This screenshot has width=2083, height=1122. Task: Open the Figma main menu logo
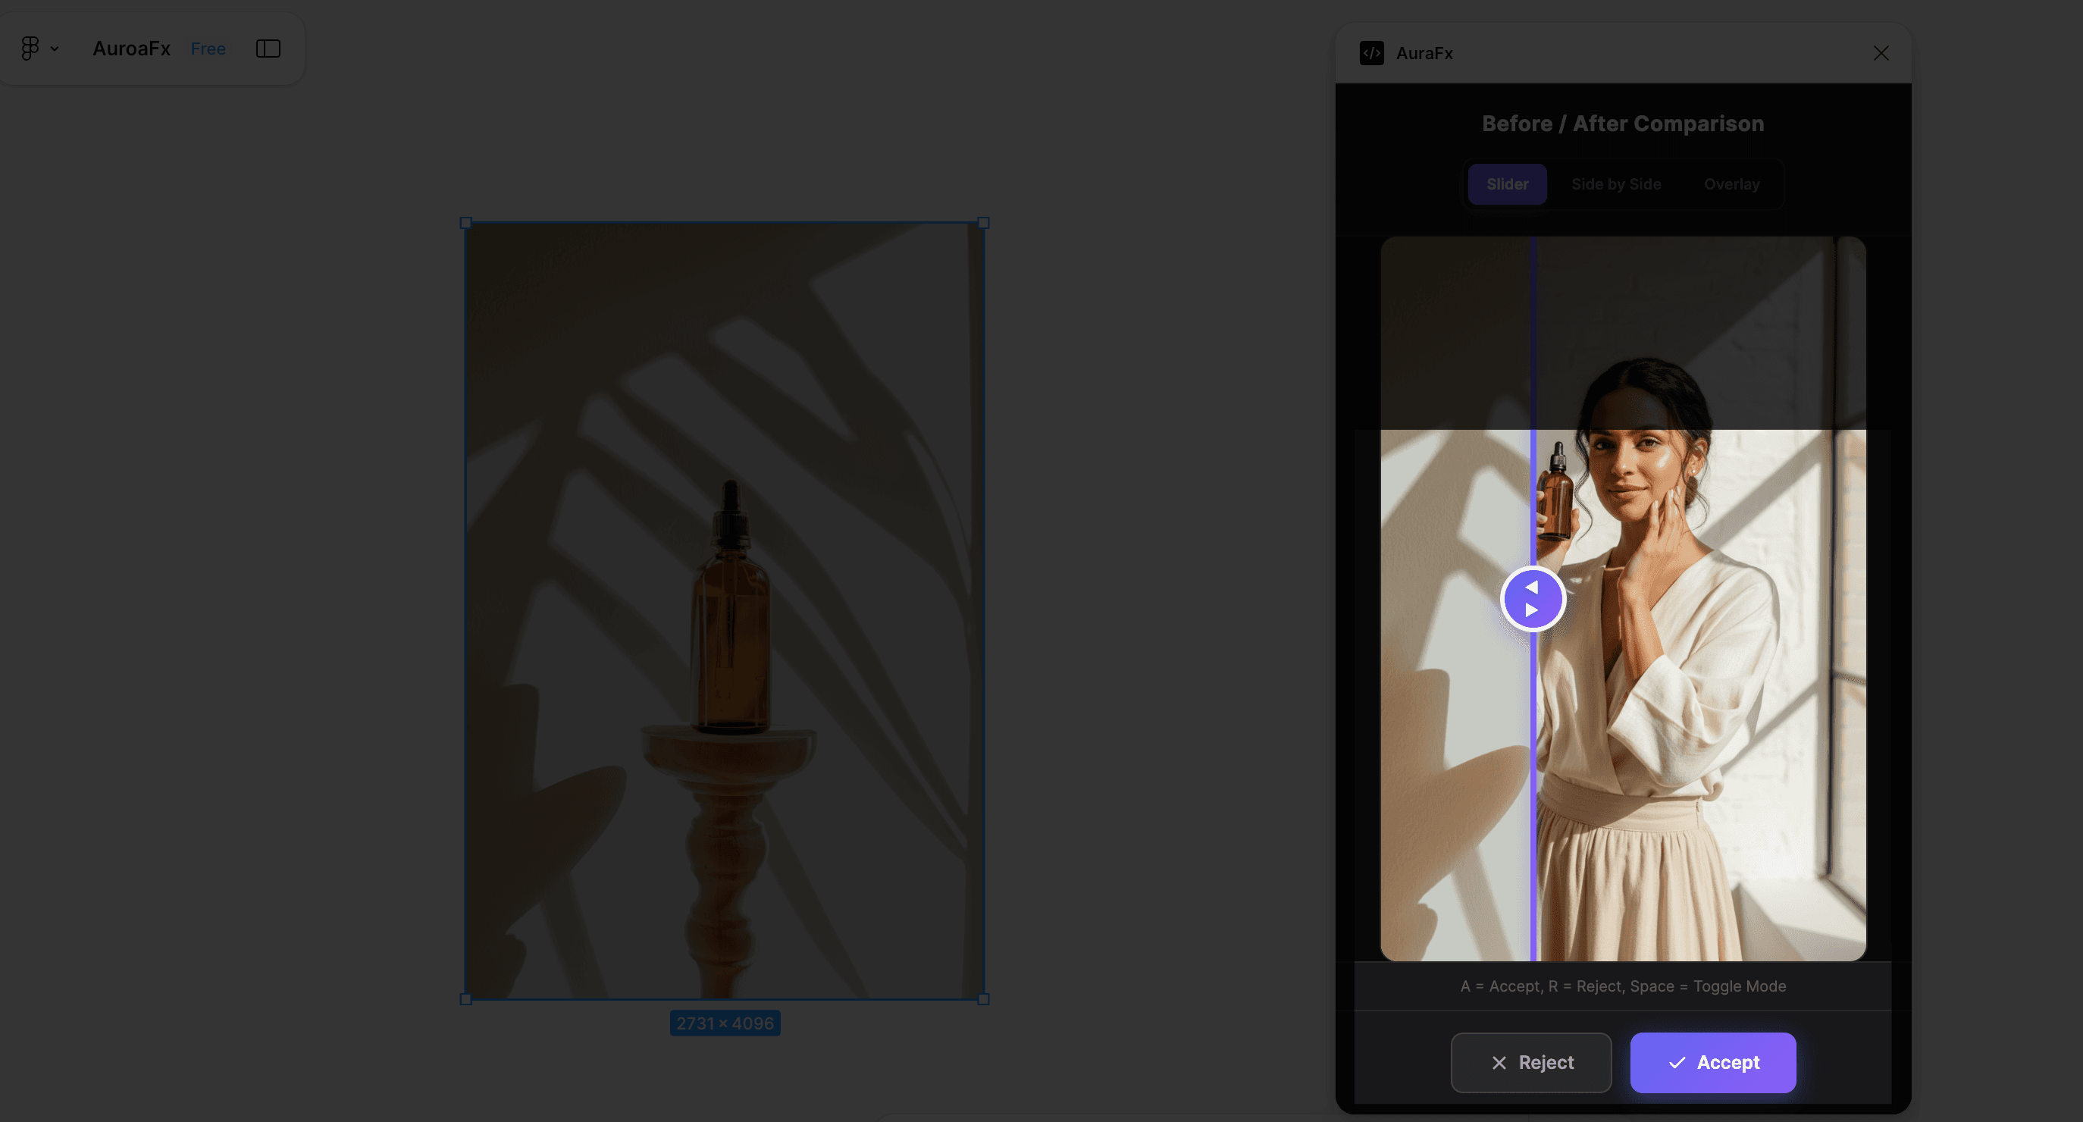pos(30,49)
